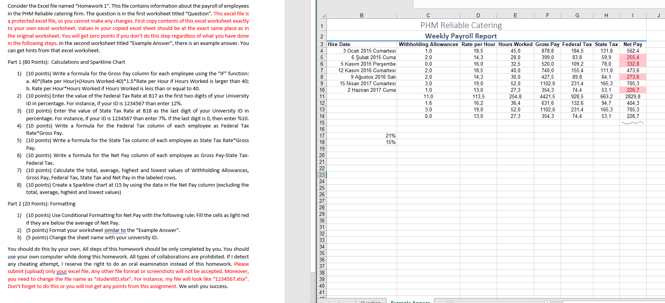Select column D header
Viewport: 665px width, 303px height.
point(478,16)
